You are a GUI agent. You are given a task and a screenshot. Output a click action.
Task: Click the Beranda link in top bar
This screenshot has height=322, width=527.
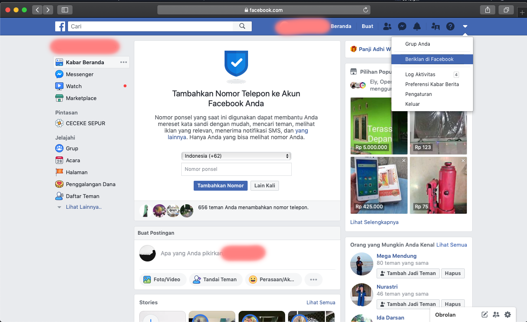(x=341, y=26)
